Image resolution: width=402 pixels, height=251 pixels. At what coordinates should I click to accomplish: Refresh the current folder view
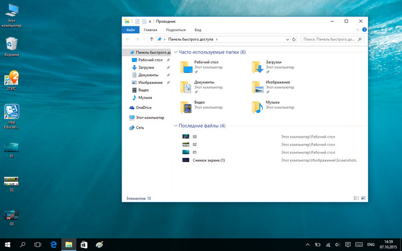coord(294,39)
